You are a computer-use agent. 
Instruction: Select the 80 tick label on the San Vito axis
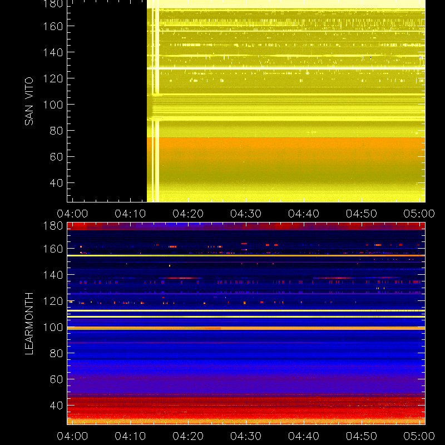click(56, 131)
